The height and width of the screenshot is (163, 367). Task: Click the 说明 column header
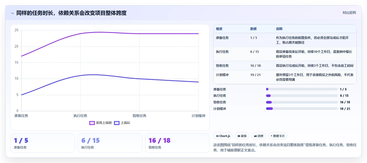pyautogui.click(x=279, y=29)
